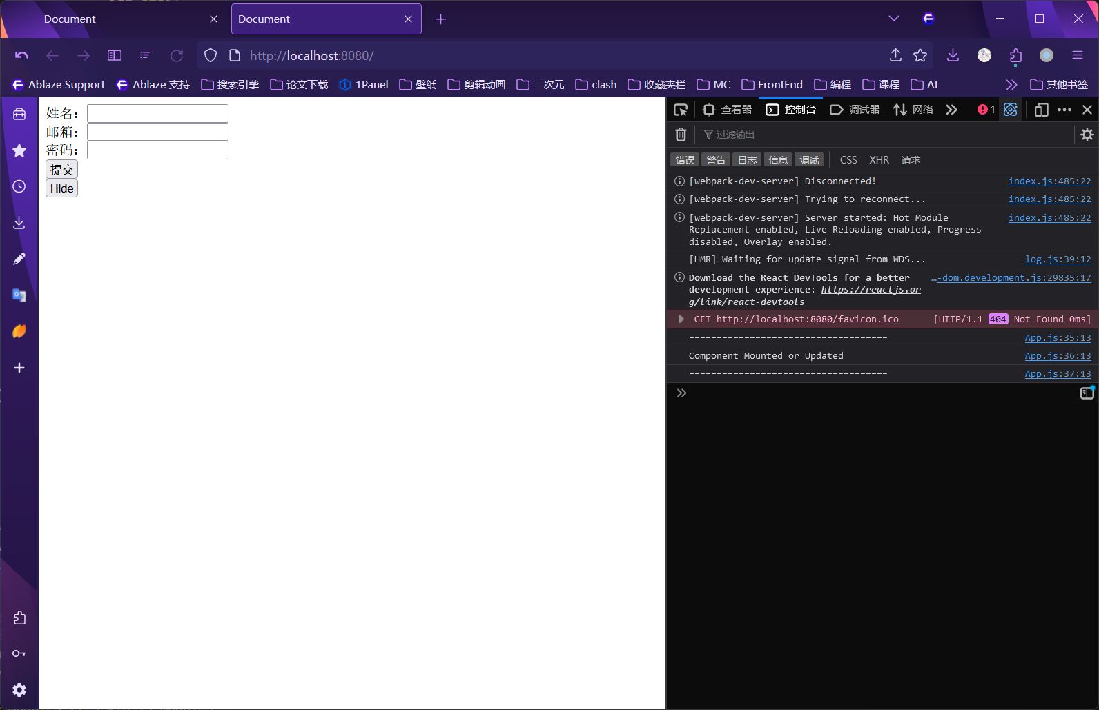The width and height of the screenshot is (1099, 710).
Task: Click the Hide button on page
Action: click(x=61, y=188)
